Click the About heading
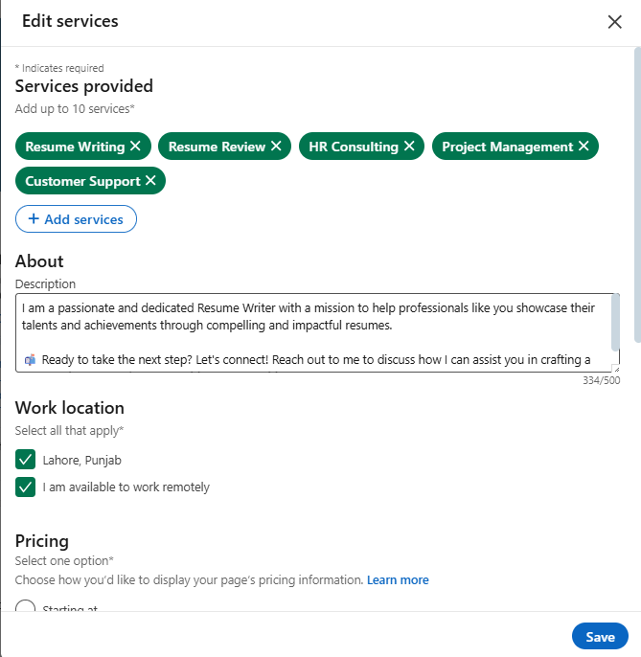 (x=39, y=261)
